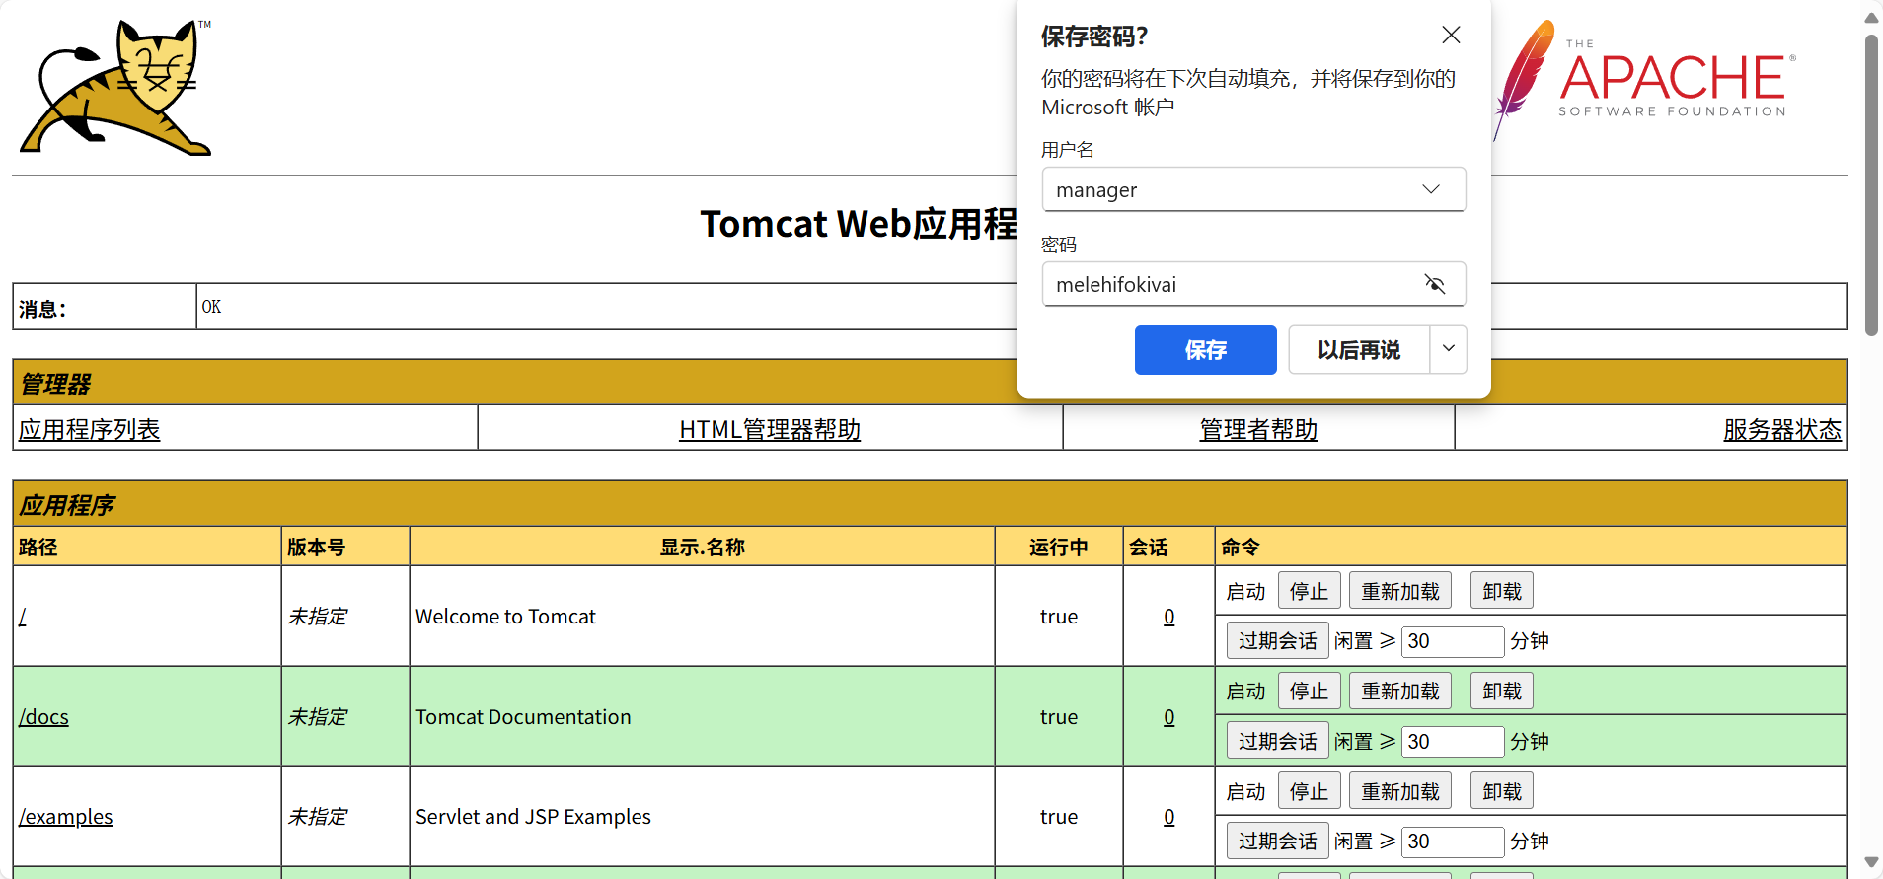Toggle password visibility eye icon
The height and width of the screenshot is (879, 1883).
tap(1435, 284)
